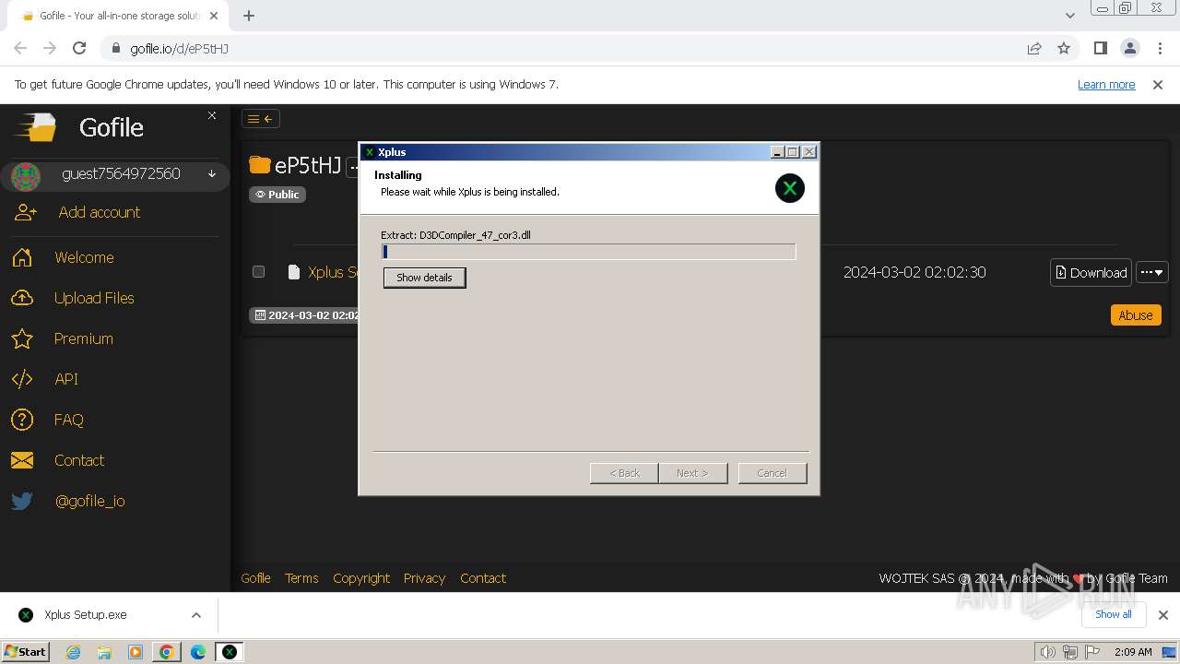Select the Gofile browser tab
Viewport: 1180px width, 664px height.
click(x=117, y=16)
